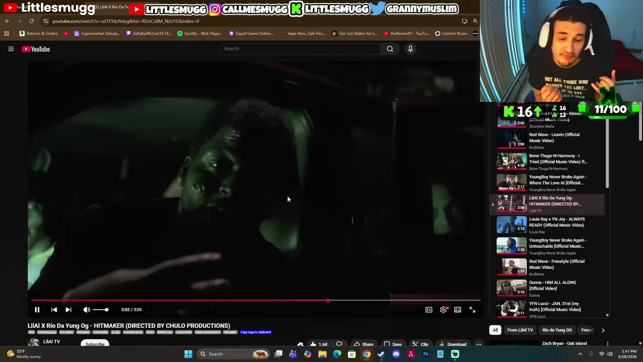Image resolution: width=643 pixels, height=362 pixels.
Task: Open the LilAl TV channel avatar
Action: coord(34,343)
